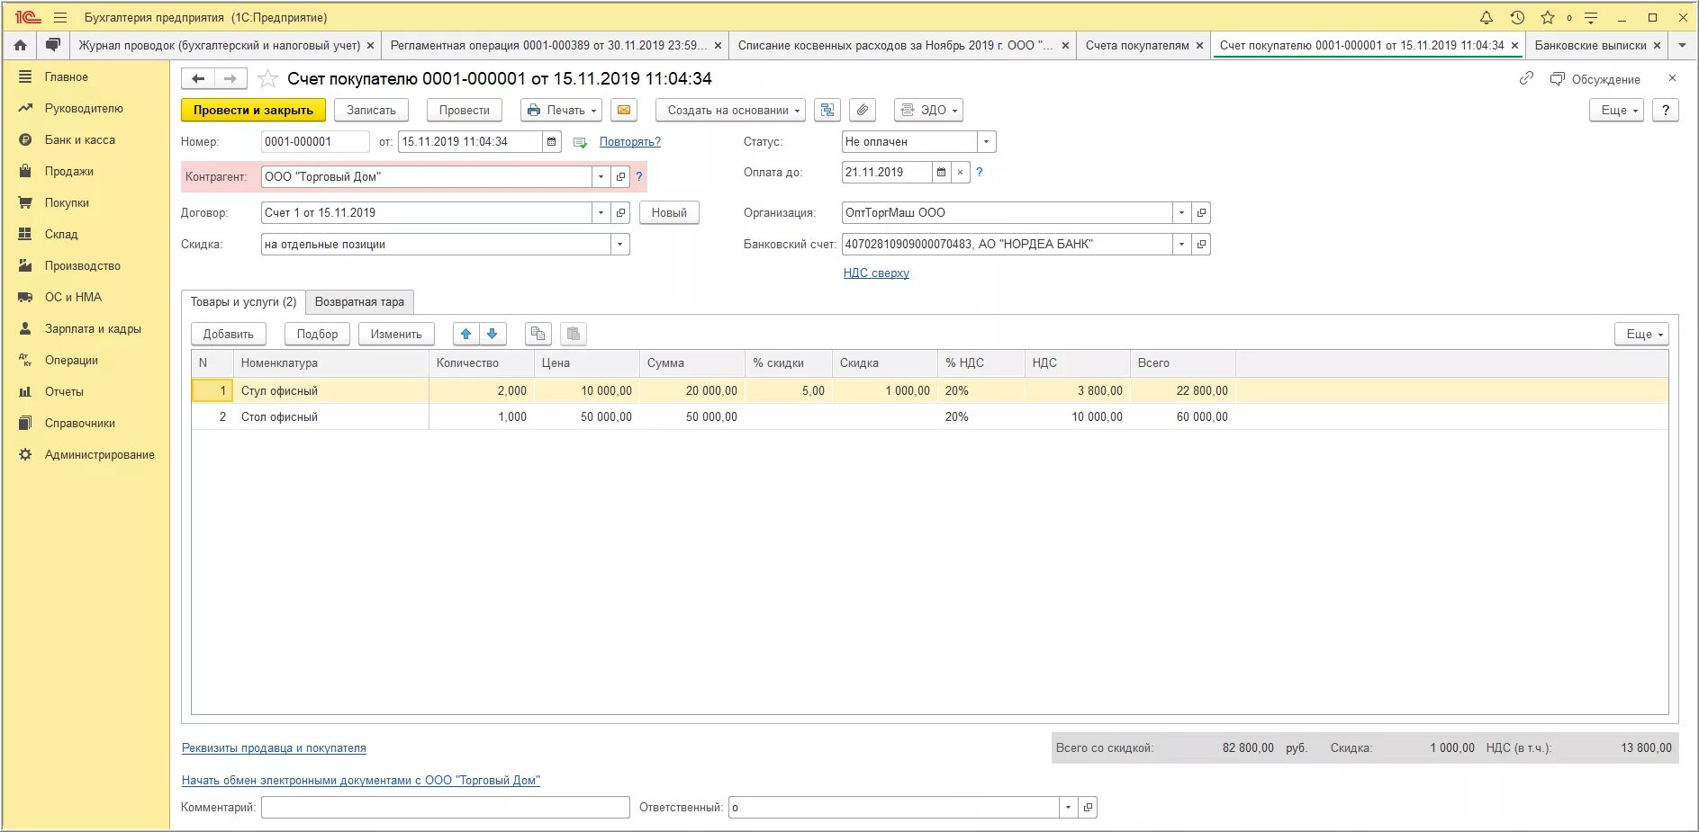This screenshot has height=832, width=1699.
Task: Open the history clock icon
Action: click(x=1517, y=17)
